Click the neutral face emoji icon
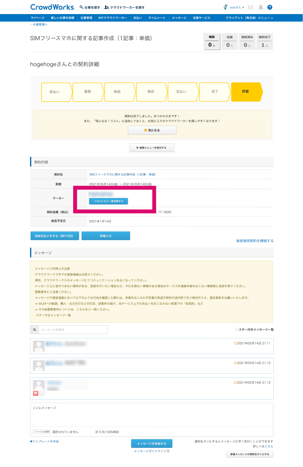The width and height of the screenshot is (303, 467). [x=42, y=393]
